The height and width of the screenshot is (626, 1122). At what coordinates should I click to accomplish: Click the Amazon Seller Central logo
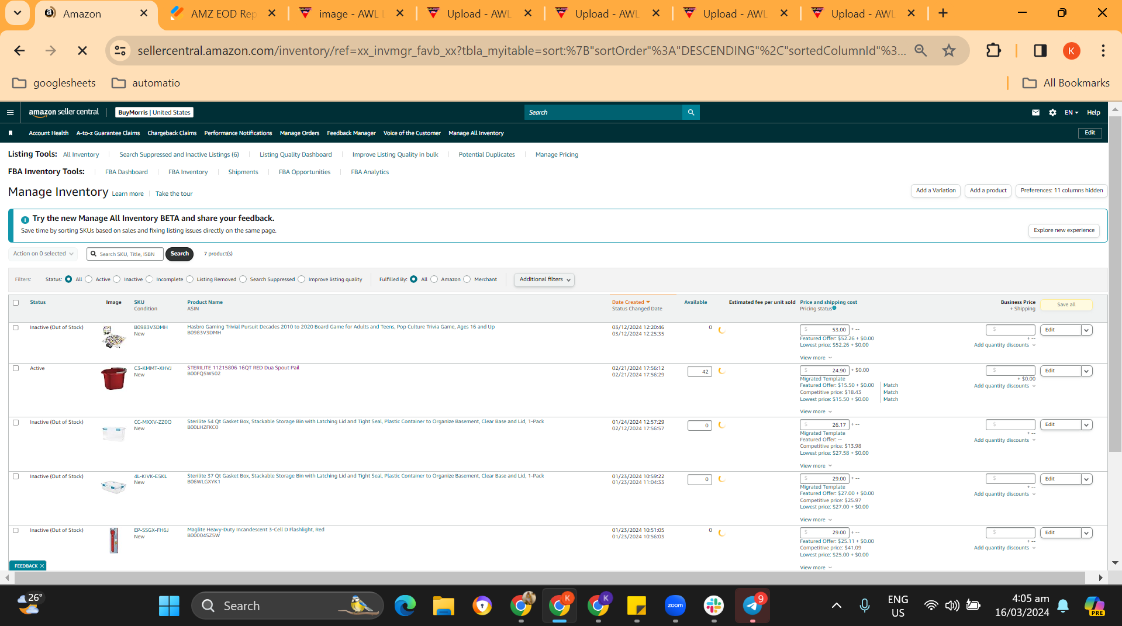click(x=64, y=112)
